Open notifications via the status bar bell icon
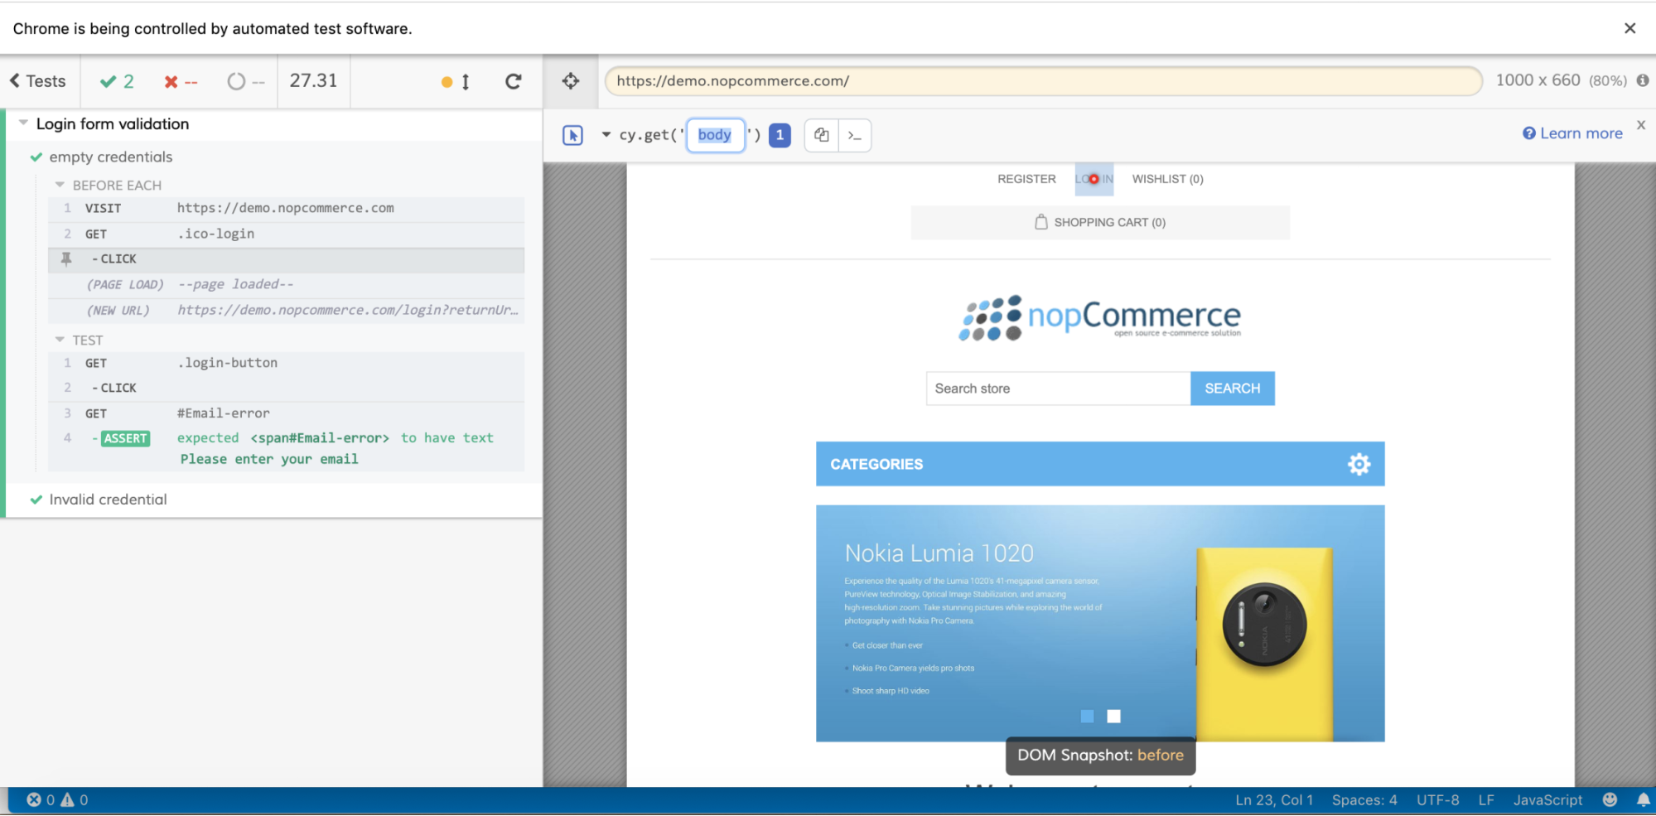 coord(1644,799)
